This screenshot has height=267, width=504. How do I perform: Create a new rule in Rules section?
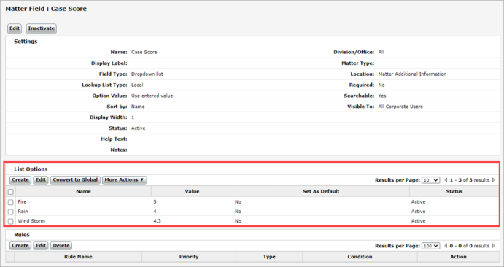click(20, 245)
